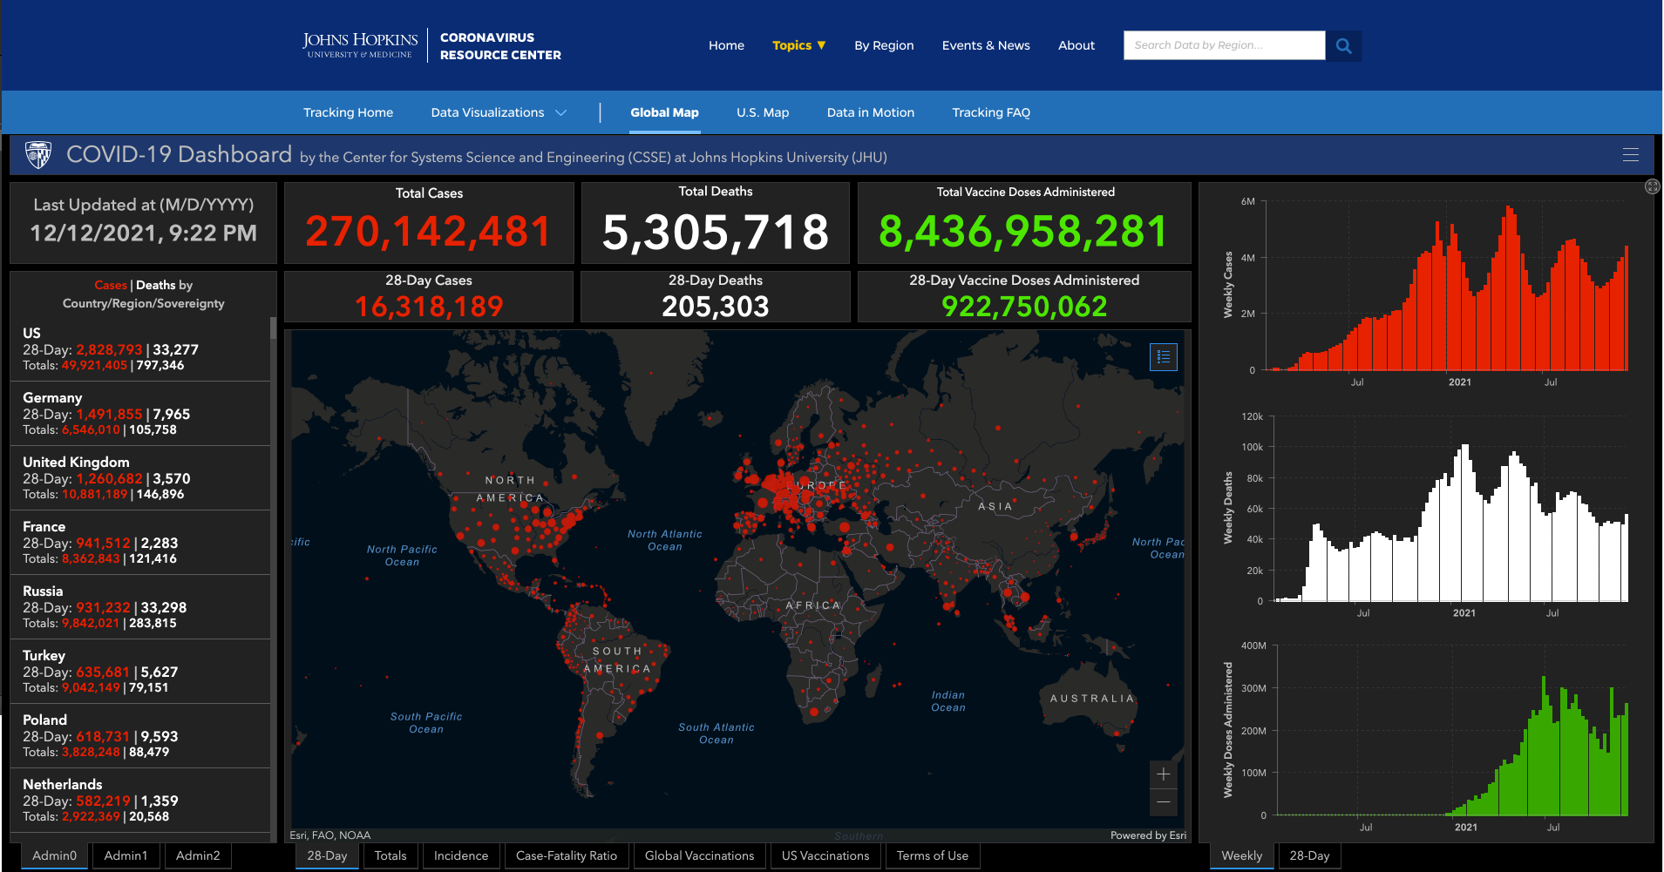Open the US Vaccinations tab
This screenshot has height=872, width=1664.
coord(825,855)
